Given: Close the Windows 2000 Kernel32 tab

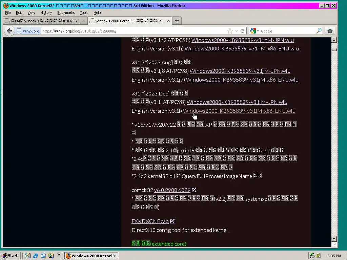Looking at the screenshot, I should (168, 21).
